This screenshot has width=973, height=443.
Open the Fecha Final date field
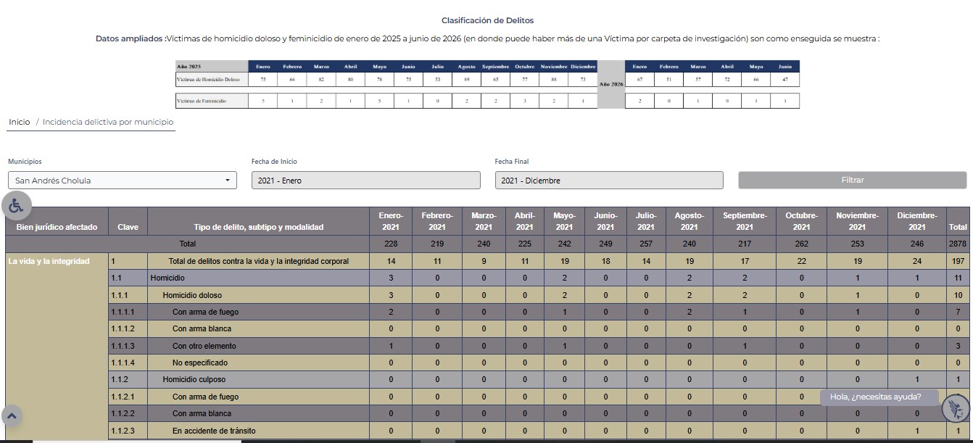tap(609, 180)
